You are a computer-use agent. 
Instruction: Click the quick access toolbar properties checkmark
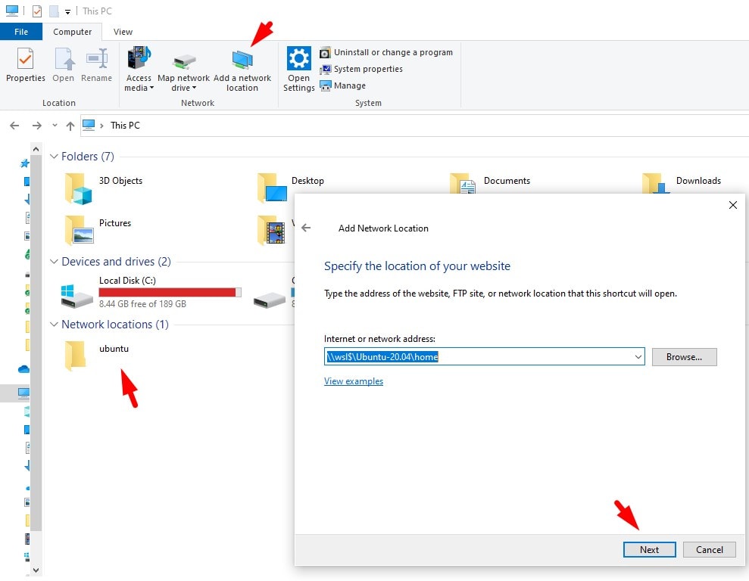coord(37,11)
